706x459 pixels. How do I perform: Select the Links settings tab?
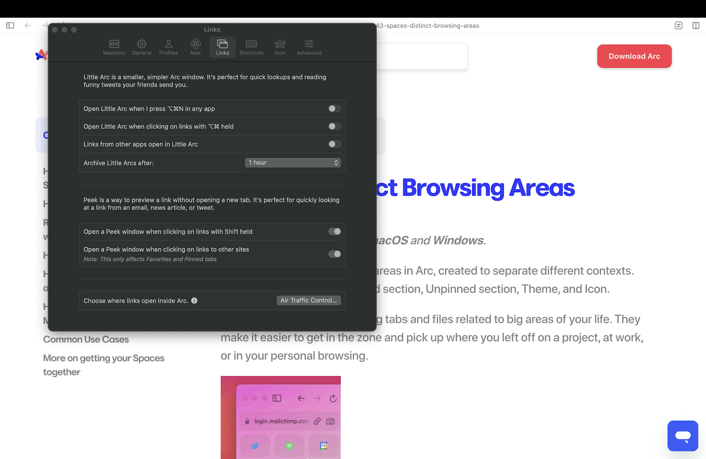[x=222, y=47]
